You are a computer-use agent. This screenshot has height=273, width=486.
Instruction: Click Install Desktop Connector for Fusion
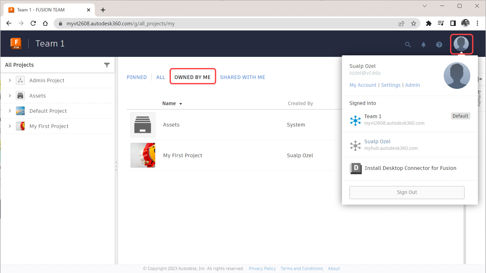tap(410, 168)
